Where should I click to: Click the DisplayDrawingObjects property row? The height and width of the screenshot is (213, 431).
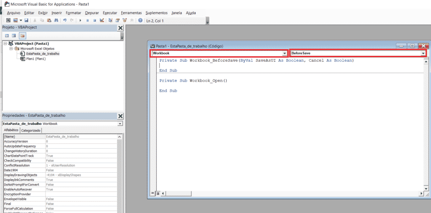coord(60,175)
